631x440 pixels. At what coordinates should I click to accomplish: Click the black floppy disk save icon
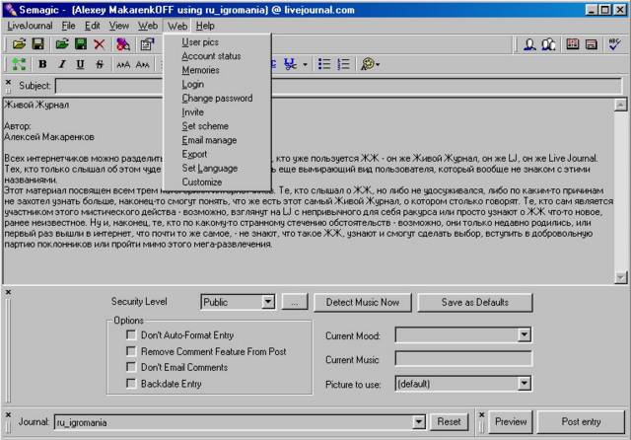coord(37,43)
